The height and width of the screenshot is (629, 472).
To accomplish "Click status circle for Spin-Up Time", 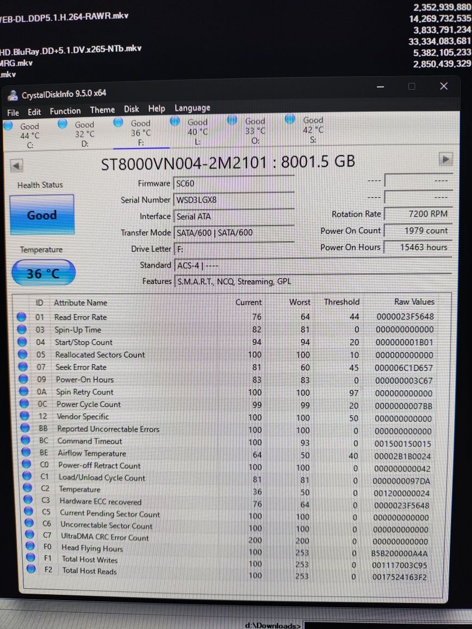I will [x=22, y=329].
